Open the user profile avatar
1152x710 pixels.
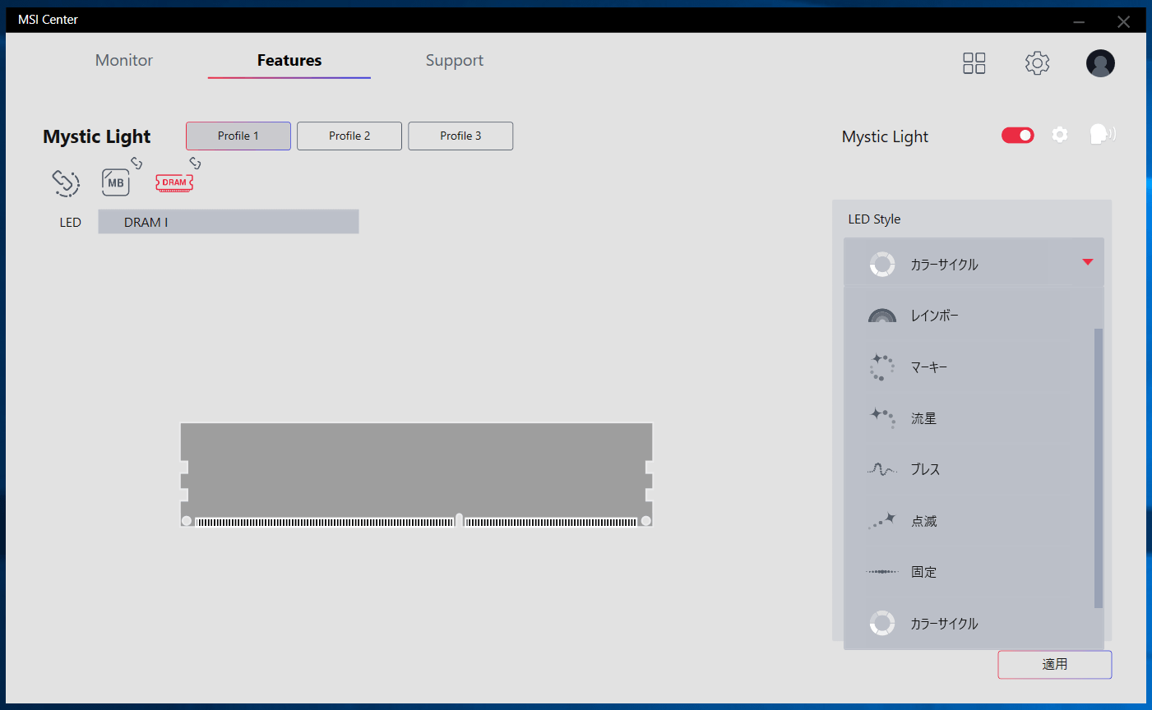(x=1100, y=63)
